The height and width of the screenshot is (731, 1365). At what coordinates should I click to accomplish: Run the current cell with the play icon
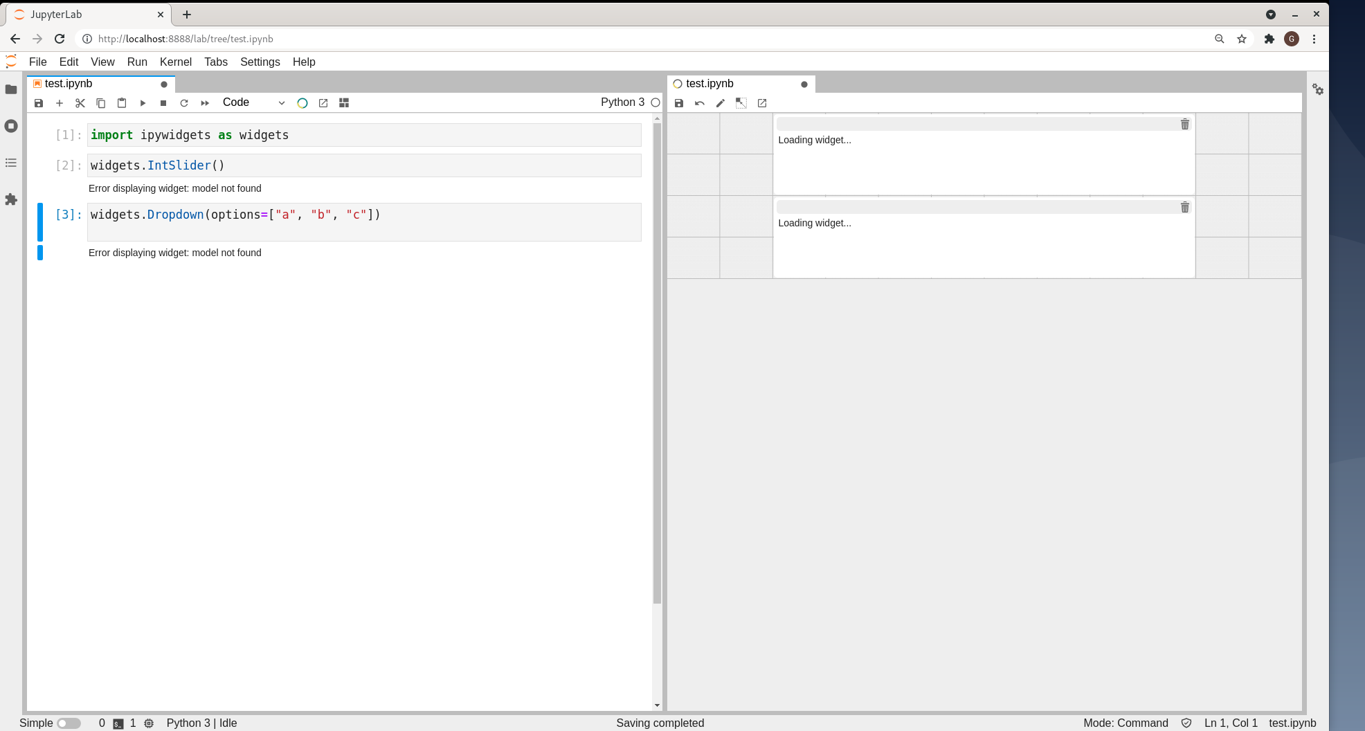[x=143, y=102]
